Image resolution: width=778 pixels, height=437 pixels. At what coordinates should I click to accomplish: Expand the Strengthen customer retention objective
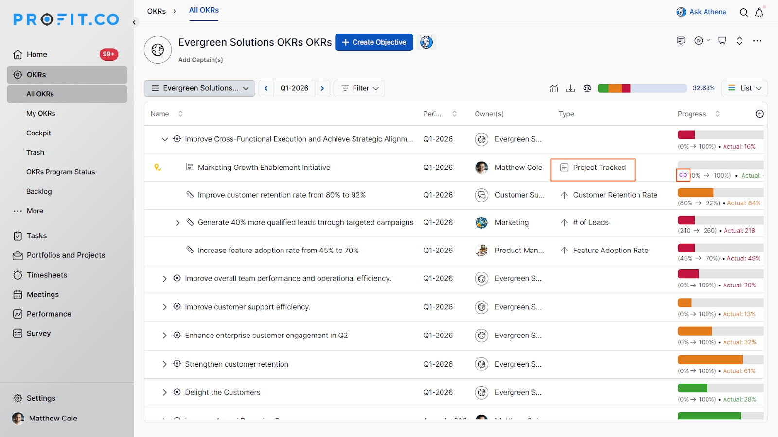[x=165, y=364]
